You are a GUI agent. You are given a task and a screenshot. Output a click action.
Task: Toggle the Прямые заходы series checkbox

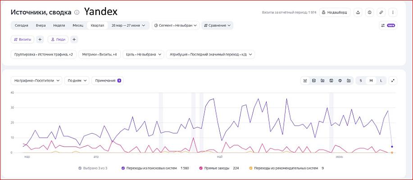(201, 168)
